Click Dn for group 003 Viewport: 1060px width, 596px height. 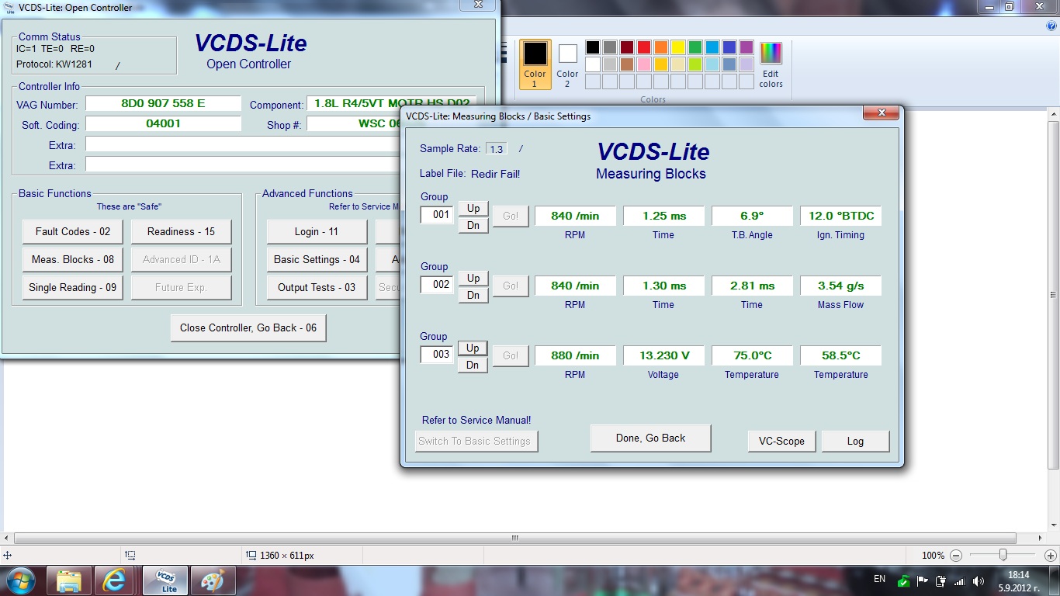pos(473,365)
